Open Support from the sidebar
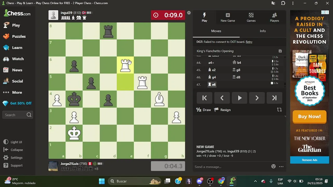 tap(13, 165)
